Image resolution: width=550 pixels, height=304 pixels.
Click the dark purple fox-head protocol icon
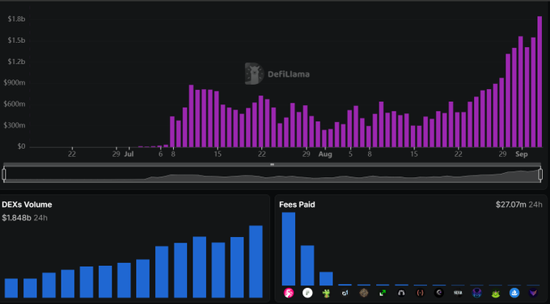pos(533,293)
